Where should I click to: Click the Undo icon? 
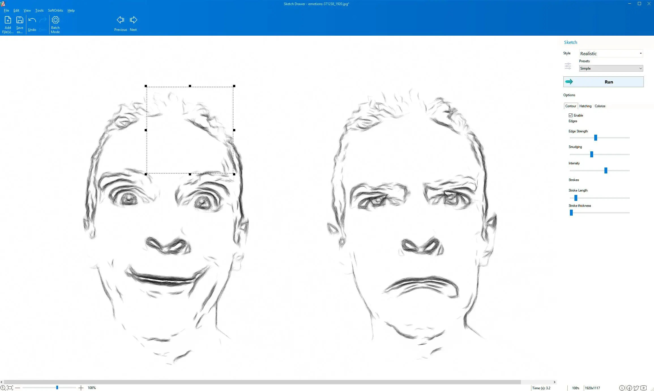coord(32,20)
